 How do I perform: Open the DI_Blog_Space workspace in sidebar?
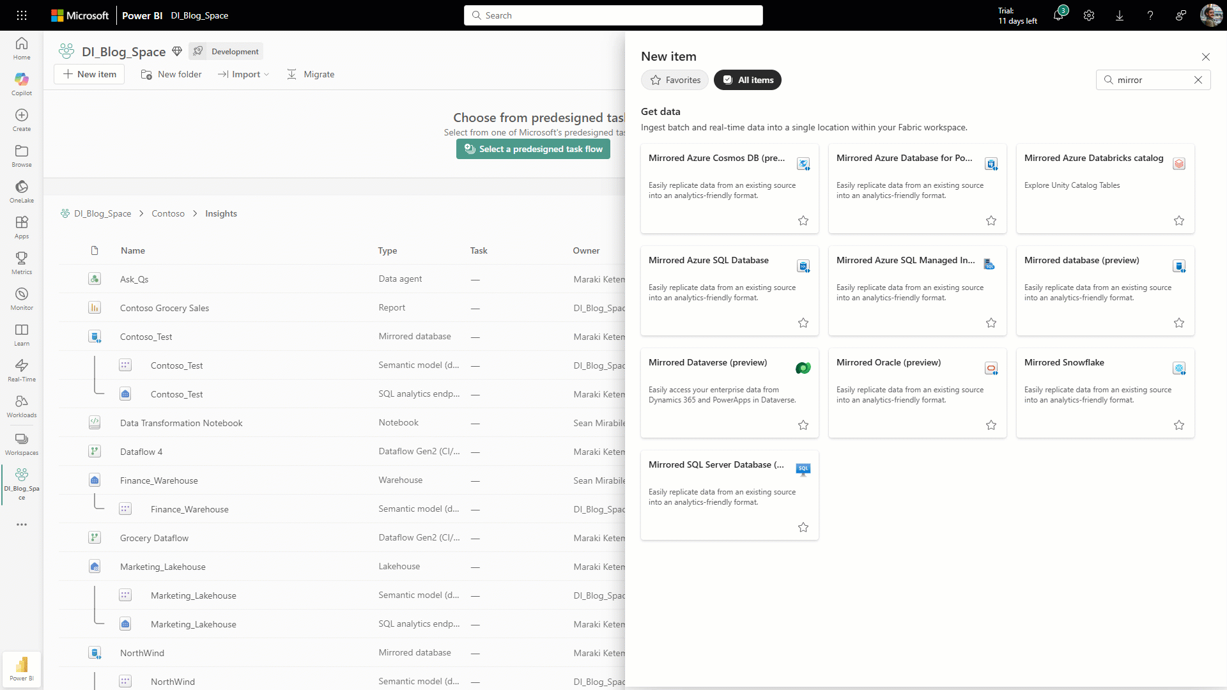tap(22, 484)
